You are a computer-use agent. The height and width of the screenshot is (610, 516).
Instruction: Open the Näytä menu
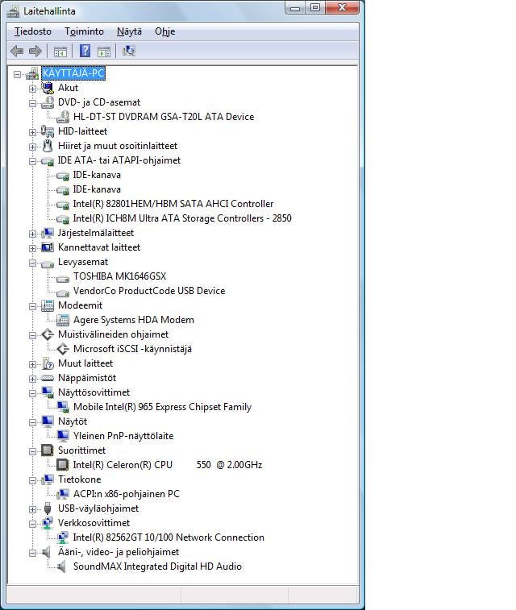pyautogui.click(x=129, y=31)
